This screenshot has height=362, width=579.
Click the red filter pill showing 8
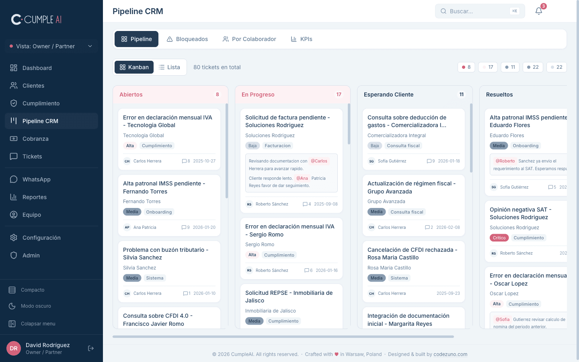click(466, 67)
